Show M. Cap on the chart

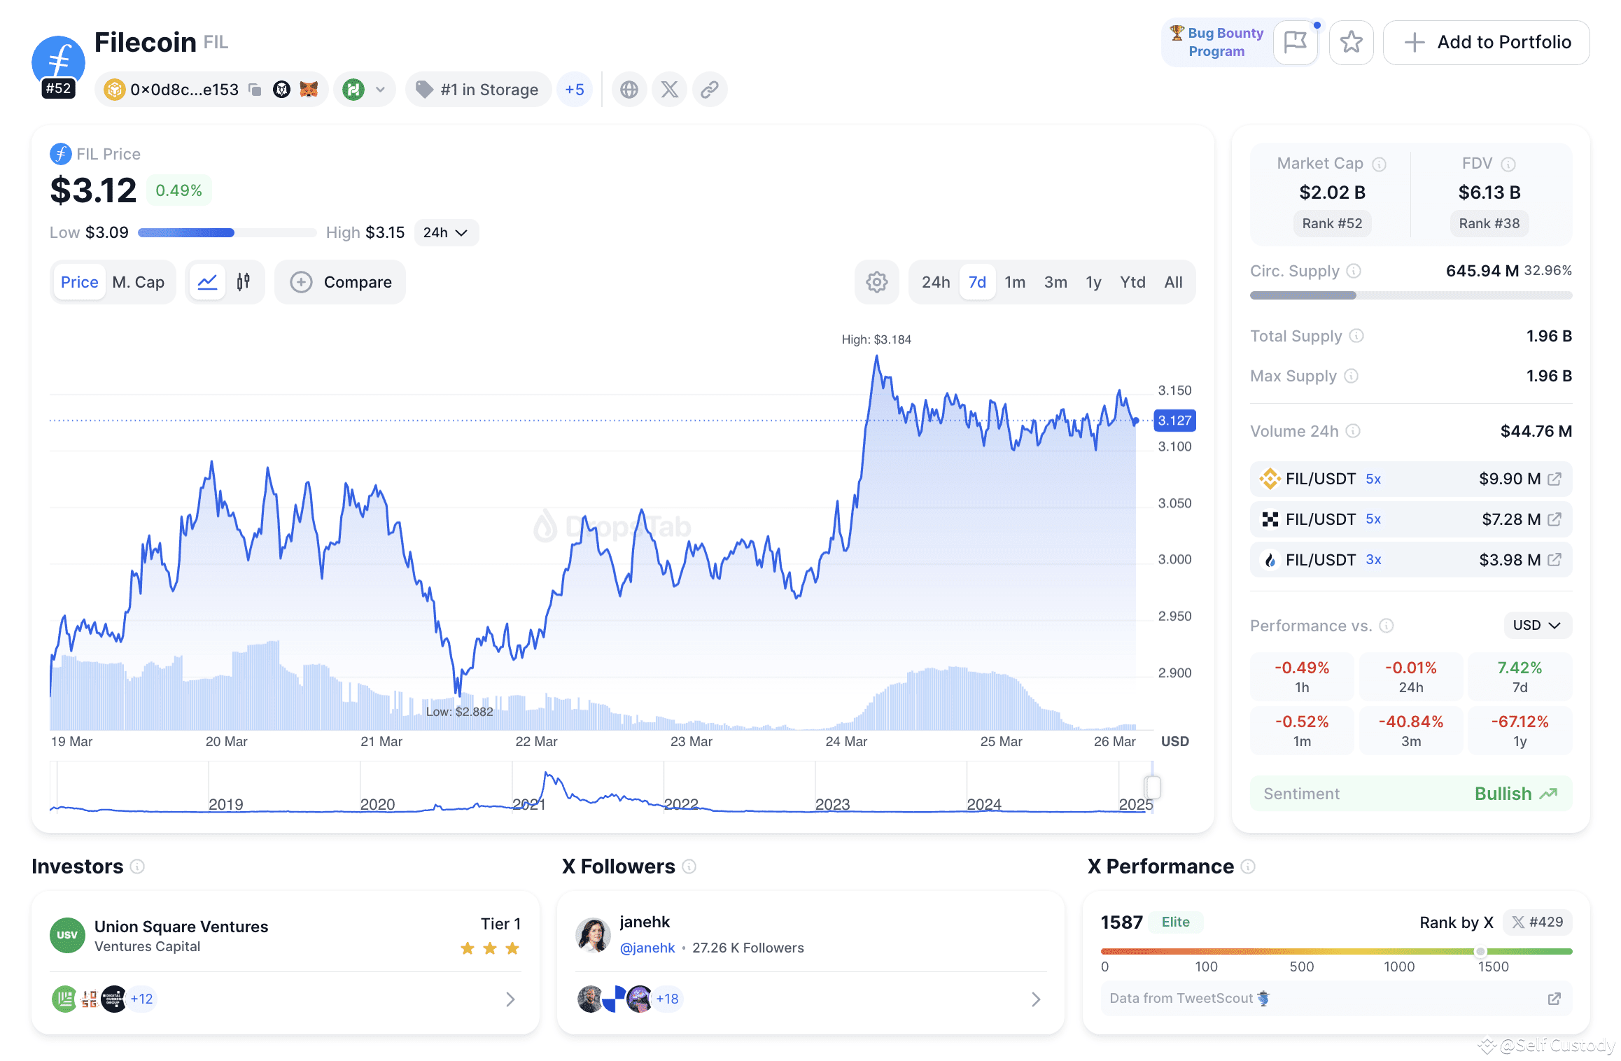click(139, 282)
